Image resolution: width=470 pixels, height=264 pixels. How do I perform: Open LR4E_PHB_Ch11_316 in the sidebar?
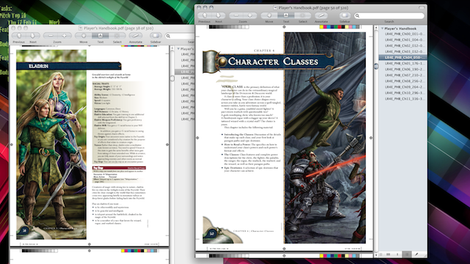[x=405, y=99]
